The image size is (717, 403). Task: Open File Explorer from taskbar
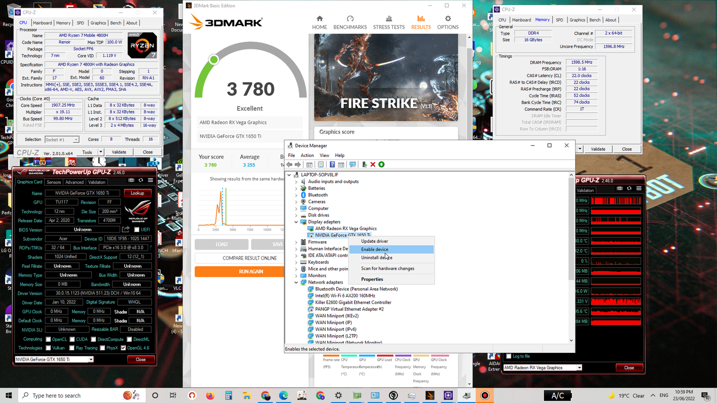tap(246, 396)
